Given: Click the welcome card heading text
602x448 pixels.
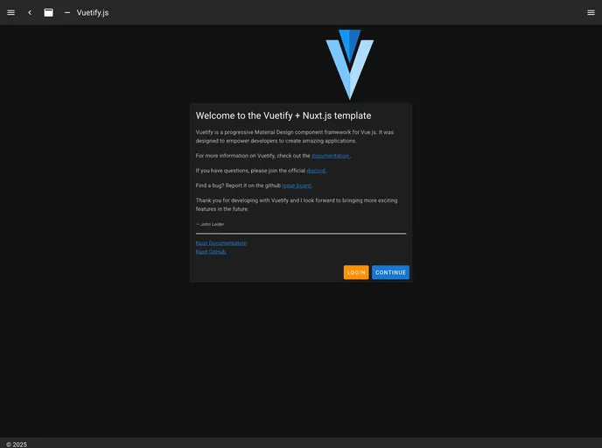Looking at the screenshot, I should [283, 115].
